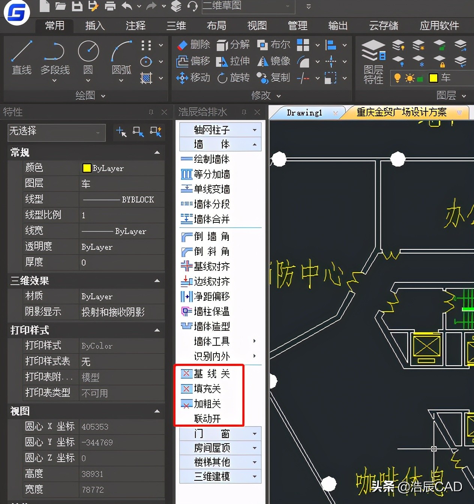Toggle 加粗关 bold display
Viewport: 474px width, 504px height.
point(201,404)
